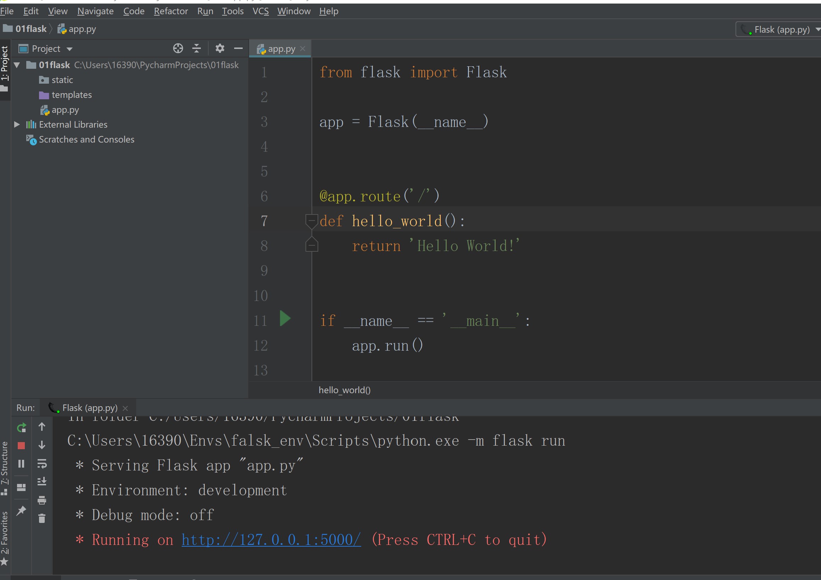821x580 pixels.
Task: Collapse the 01flask project root
Action: pos(17,65)
